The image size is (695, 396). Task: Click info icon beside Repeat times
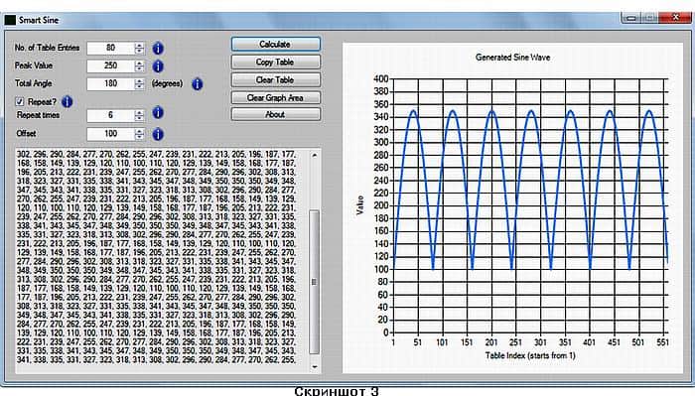click(x=158, y=113)
